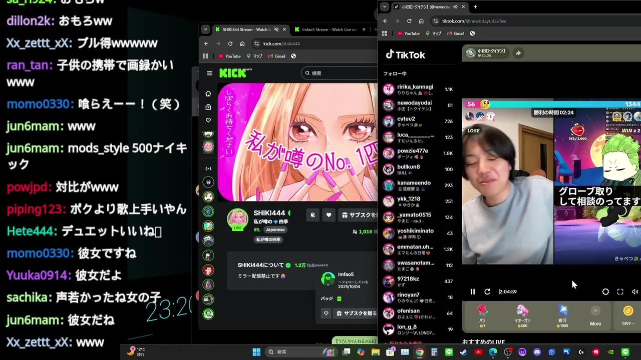This screenshot has height=360, width=641.
Task: Select cvtuu2 from following list
Action: point(418,121)
